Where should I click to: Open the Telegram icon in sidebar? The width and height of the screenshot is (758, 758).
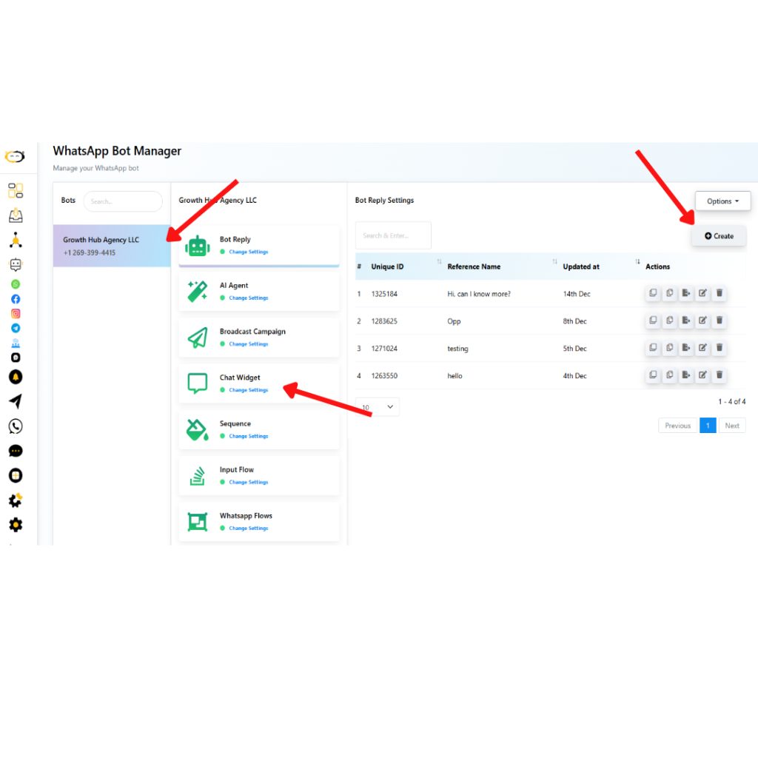(16, 328)
